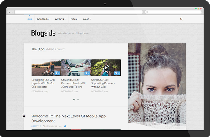Click the browser back arrow
Screen dimensions: 210x137
pyautogui.click(x=9, y=12)
